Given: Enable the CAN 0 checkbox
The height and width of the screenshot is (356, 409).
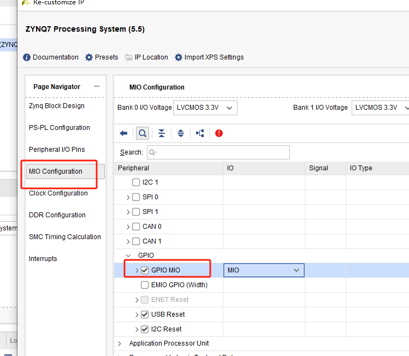Looking at the screenshot, I should click(136, 227).
